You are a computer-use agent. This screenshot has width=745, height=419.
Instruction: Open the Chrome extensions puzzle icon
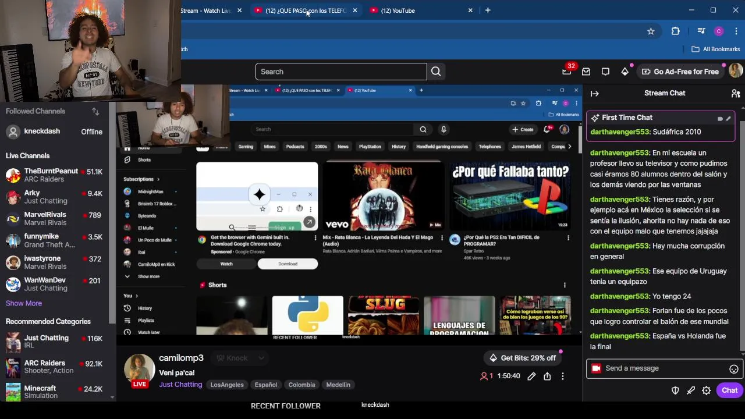676,31
